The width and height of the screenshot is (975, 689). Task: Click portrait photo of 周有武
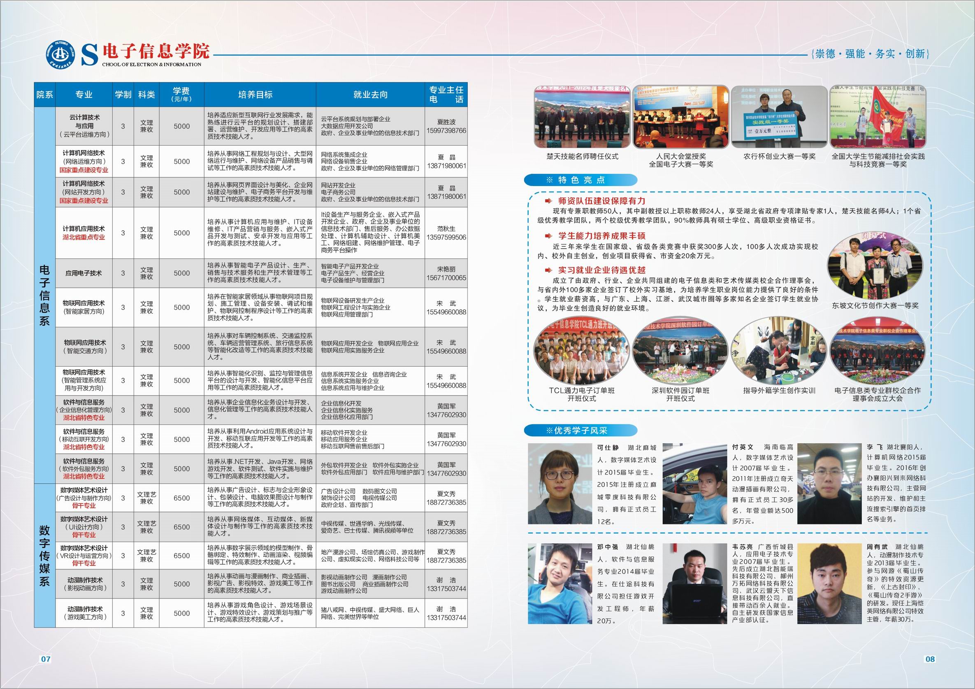829,583
